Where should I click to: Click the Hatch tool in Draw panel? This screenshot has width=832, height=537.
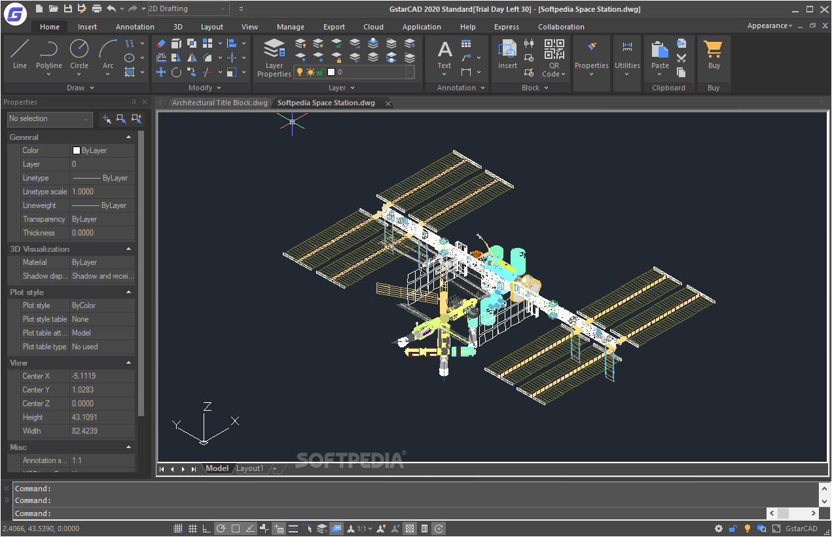(x=130, y=72)
